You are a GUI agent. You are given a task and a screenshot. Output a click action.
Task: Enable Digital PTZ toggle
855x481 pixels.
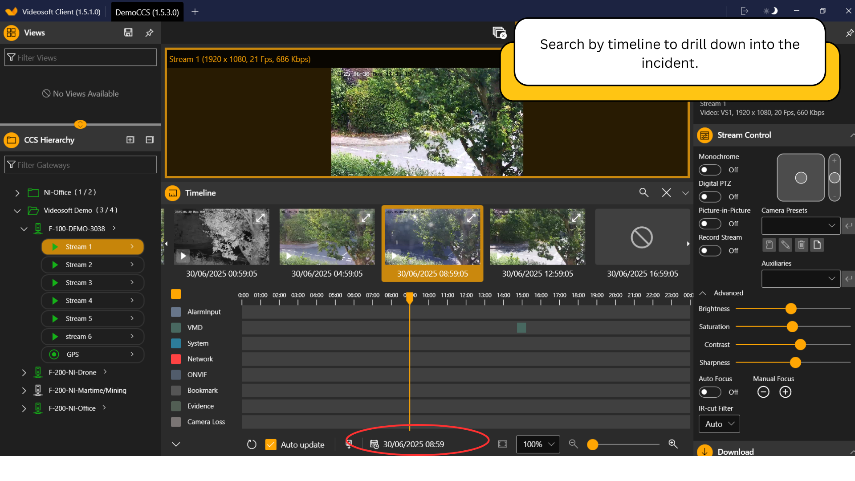point(709,197)
